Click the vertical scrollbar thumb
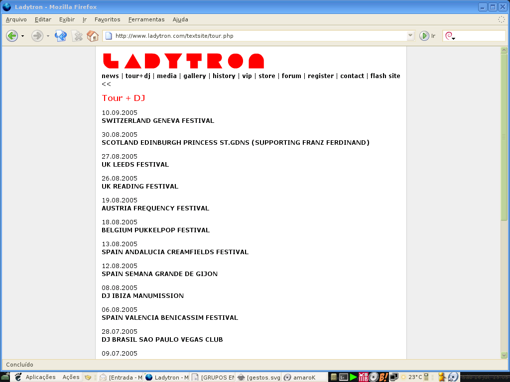The height and width of the screenshot is (382, 510). [x=504, y=137]
